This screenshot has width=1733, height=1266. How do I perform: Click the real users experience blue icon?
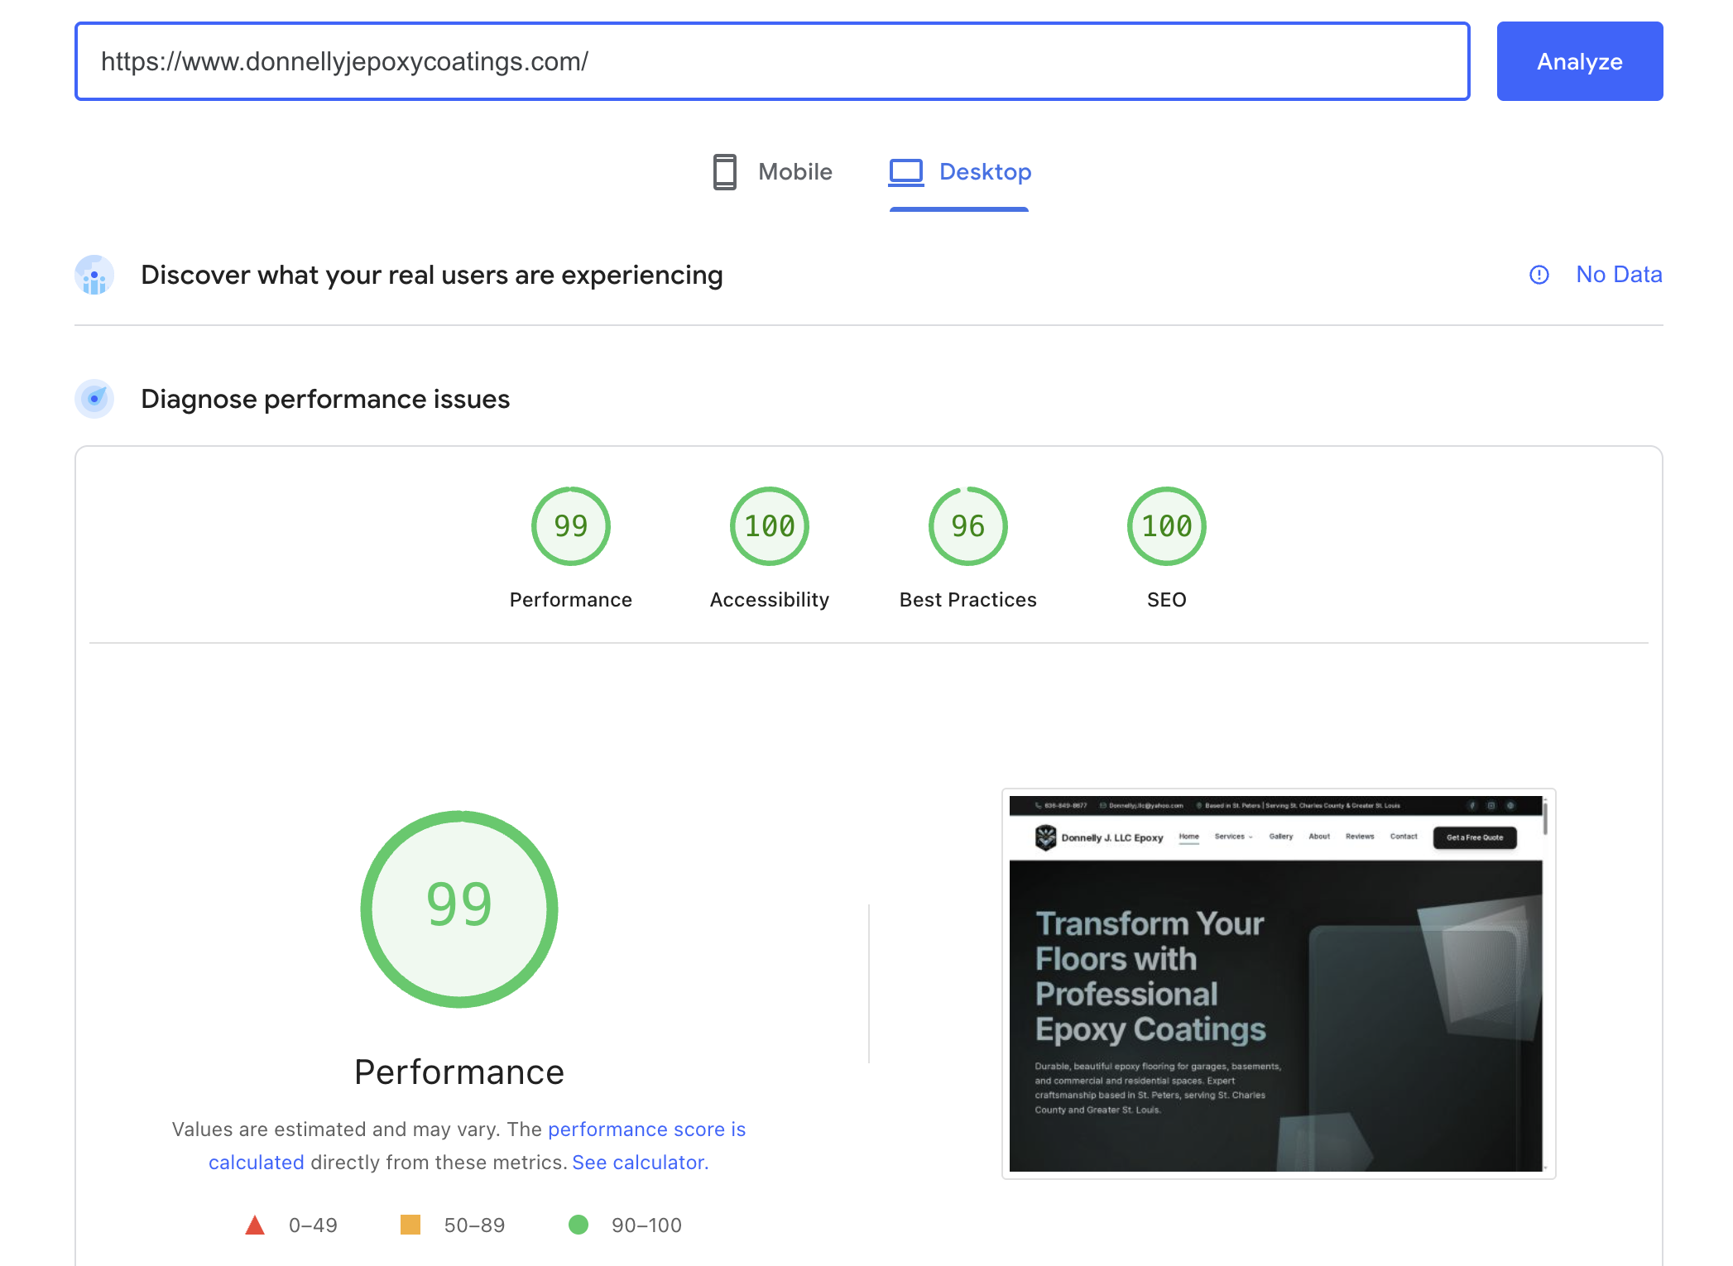point(94,275)
